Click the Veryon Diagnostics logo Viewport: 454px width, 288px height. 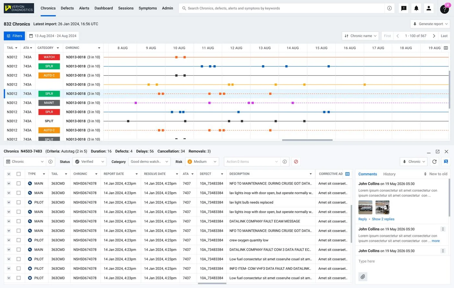19,8
